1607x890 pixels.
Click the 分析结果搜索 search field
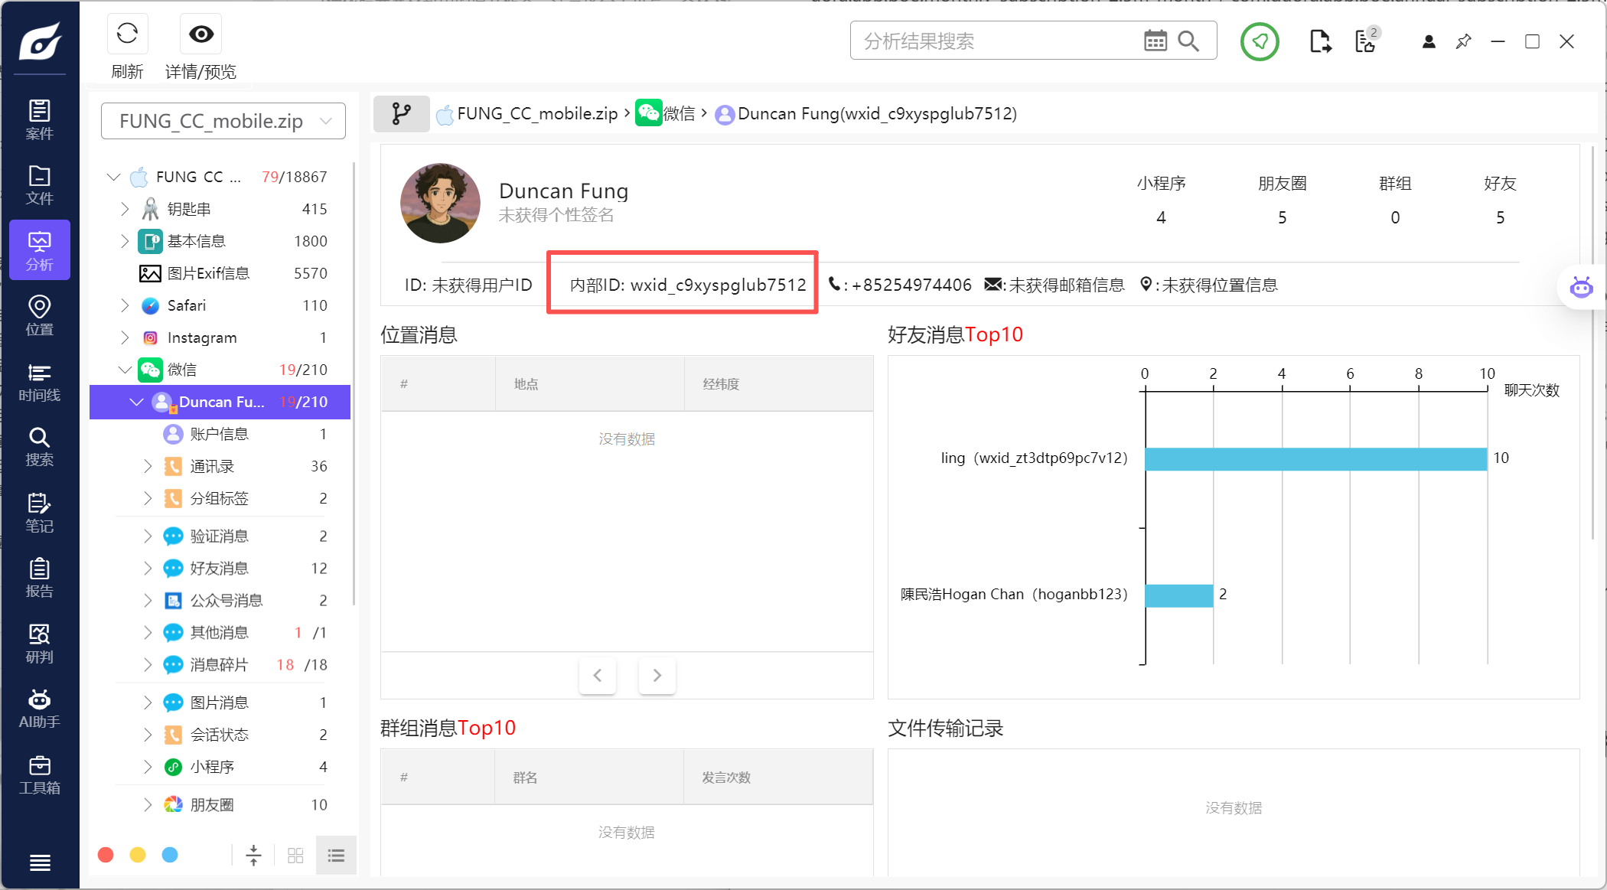[x=995, y=41]
